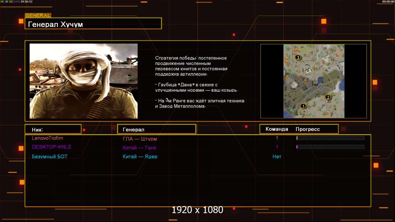Click the Ник: column header
The image size is (395, 222).
[53, 129]
